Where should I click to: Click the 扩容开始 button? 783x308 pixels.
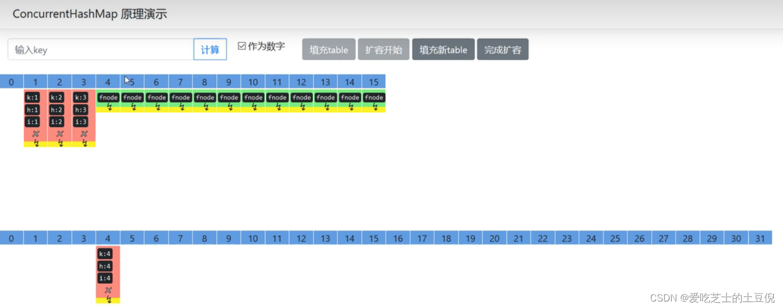coord(384,49)
